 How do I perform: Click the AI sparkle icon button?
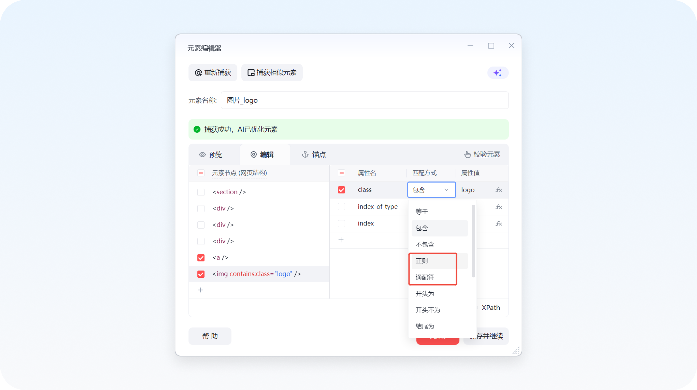pyautogui.click(x=497, y=73)
